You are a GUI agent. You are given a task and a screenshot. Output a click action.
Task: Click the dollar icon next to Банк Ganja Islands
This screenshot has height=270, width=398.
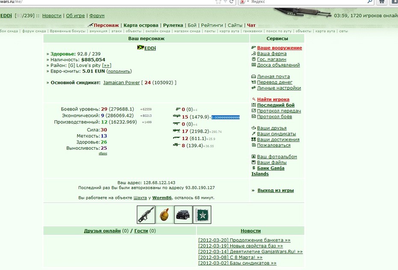254,168
